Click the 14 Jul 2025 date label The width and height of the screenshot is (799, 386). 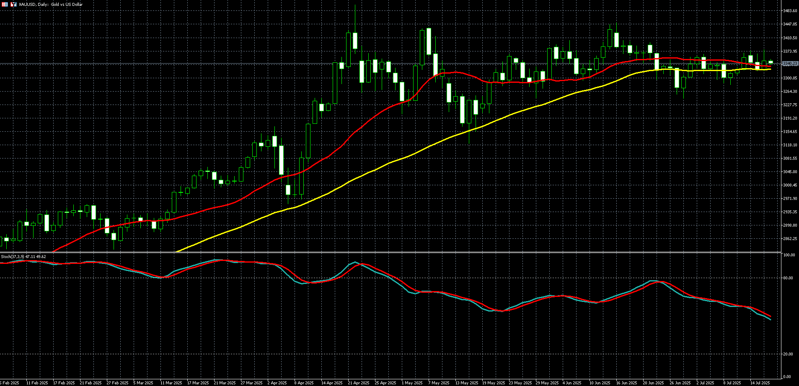click(x=760, y=383)
